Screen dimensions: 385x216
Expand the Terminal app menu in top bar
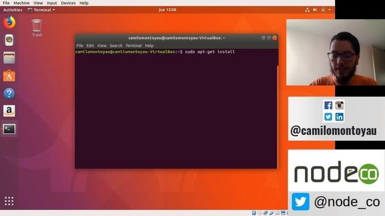42,10
